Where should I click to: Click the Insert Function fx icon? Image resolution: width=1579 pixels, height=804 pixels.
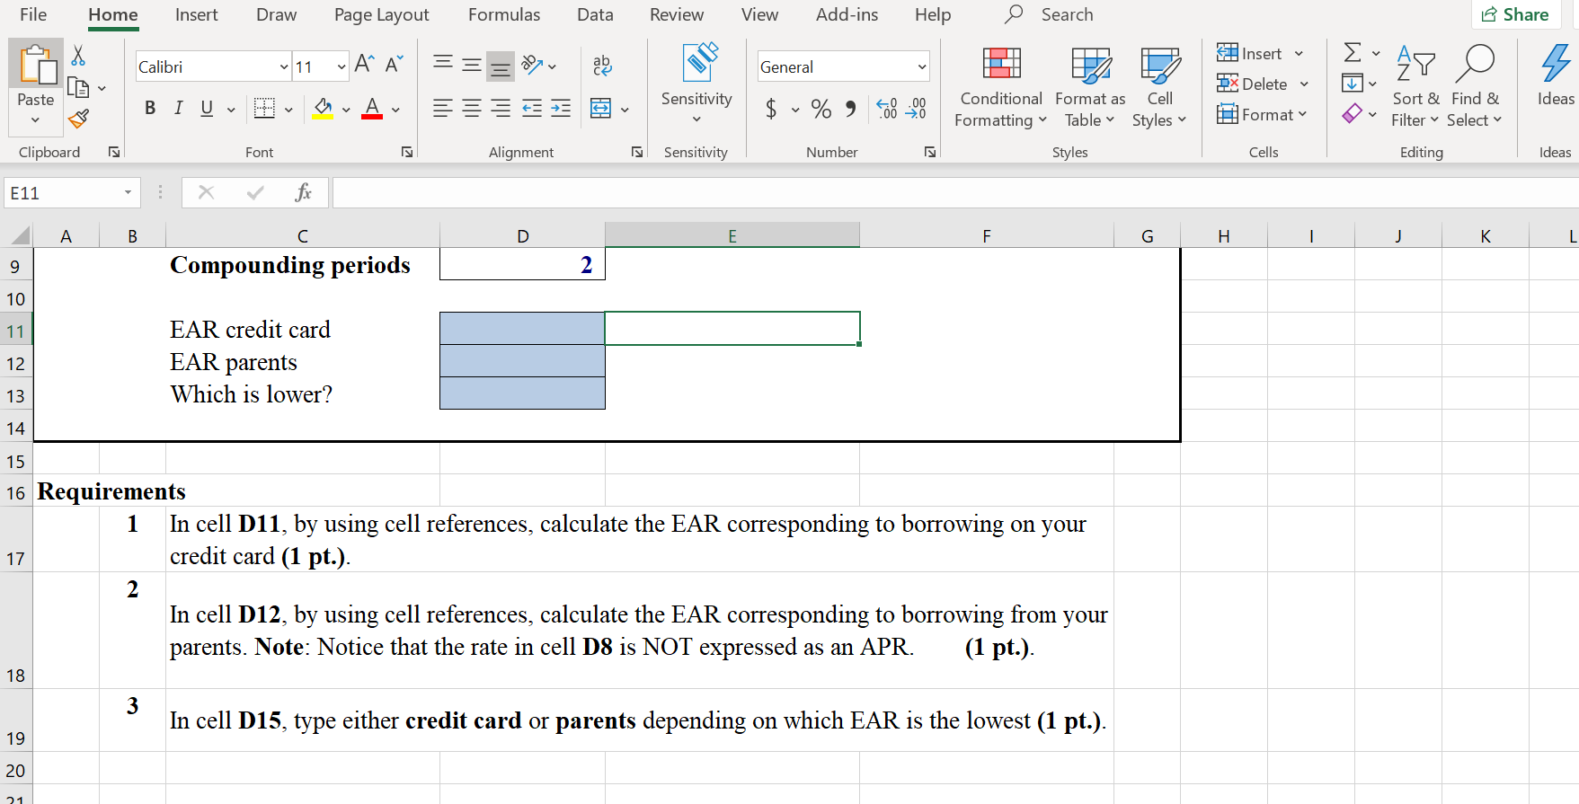tap(304, 192)
